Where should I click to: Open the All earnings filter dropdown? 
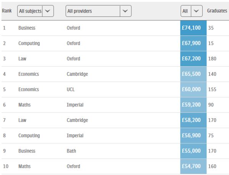[191, 11]
